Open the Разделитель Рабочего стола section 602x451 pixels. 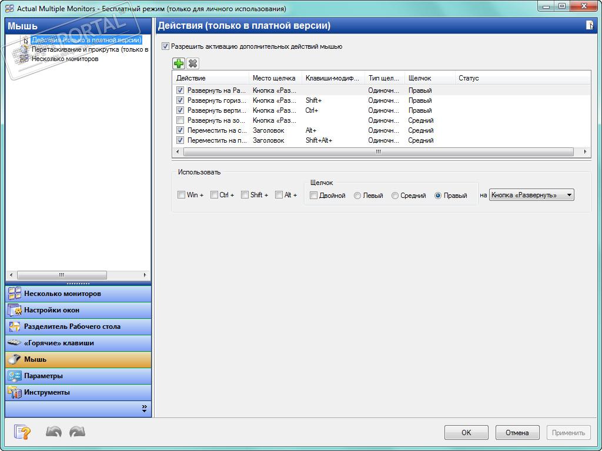[78, 327]
